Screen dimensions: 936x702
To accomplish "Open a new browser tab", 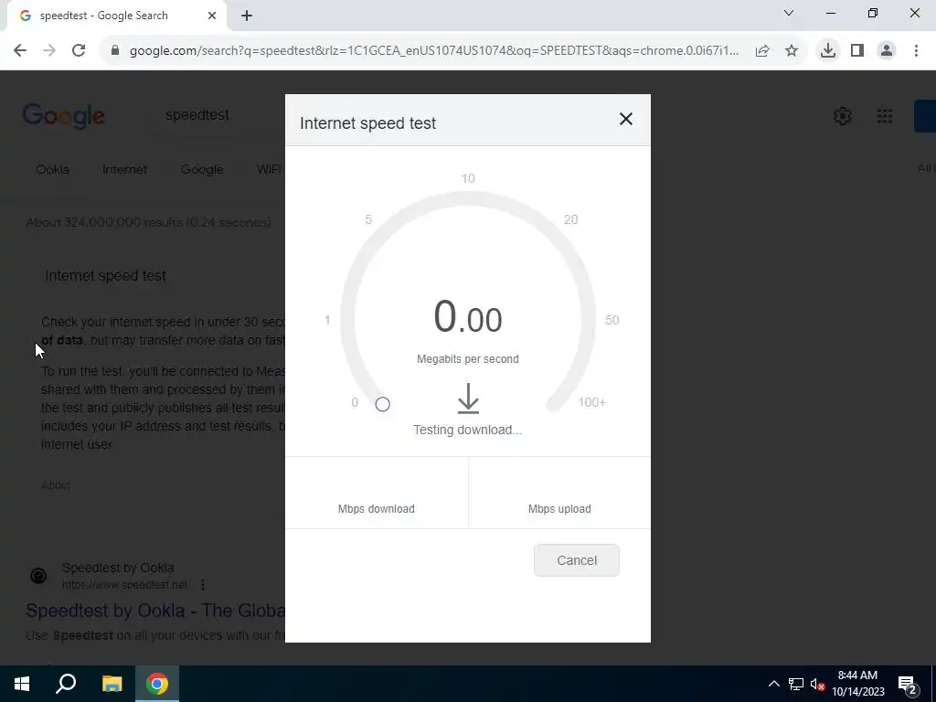I will pyautogui.click(x=247, y=16).
